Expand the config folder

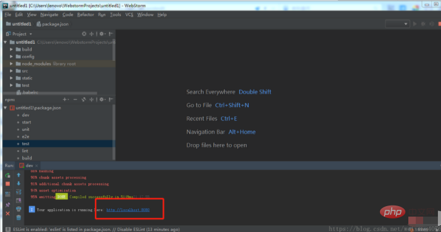point(11,57)
